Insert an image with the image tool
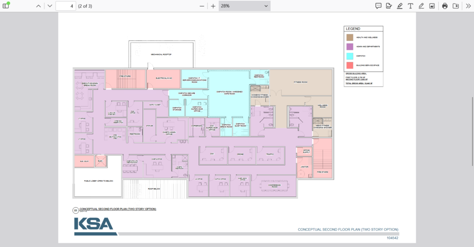The height and width of the screenshot is (247, 474). pos(432,6)
